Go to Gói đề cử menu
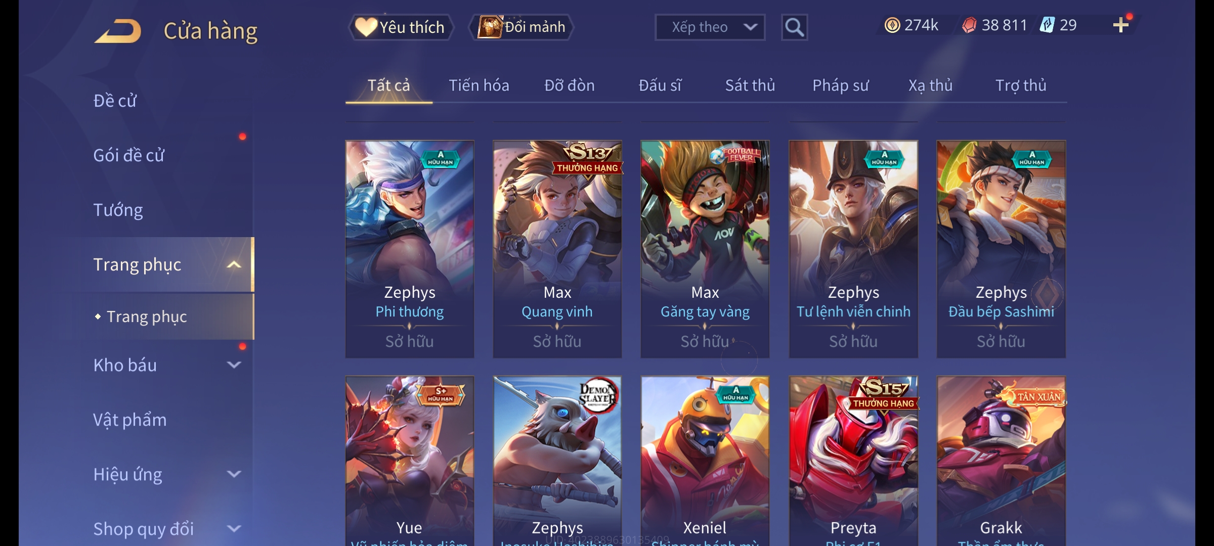This screenshot has height=546, width=1214. tap(129, 155)
